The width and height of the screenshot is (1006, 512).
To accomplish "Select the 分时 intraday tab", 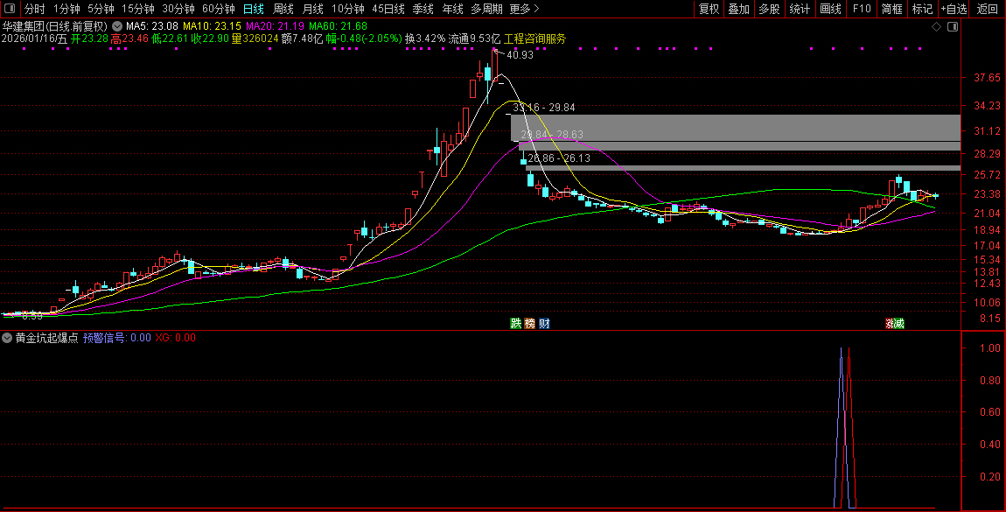I will click(34, 9).
